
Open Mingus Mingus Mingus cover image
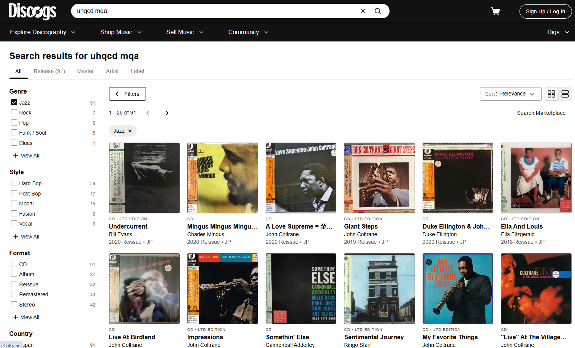[x=223, y=178]
